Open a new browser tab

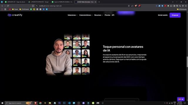(99, 2)
